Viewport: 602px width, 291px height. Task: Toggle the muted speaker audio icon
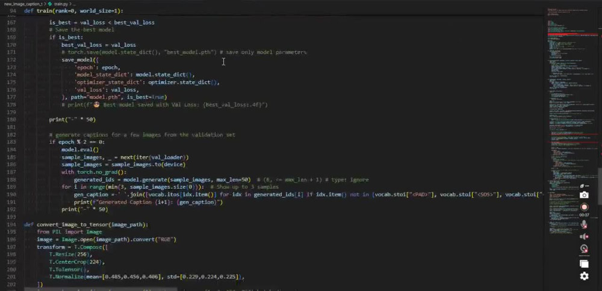click(584, 236)
